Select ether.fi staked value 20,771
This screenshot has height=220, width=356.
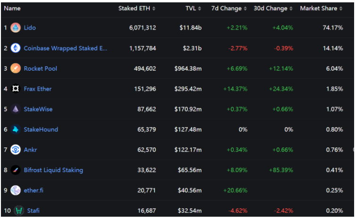tap(147, 190)
